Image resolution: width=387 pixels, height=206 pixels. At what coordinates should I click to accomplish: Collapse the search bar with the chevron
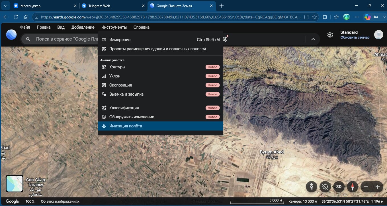pos(313,39)
